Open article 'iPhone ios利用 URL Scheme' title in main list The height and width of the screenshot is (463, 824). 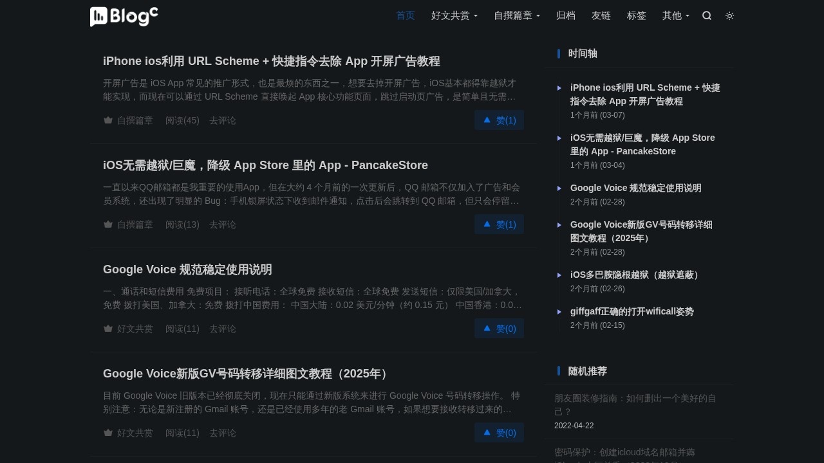(x=272, y=61)
